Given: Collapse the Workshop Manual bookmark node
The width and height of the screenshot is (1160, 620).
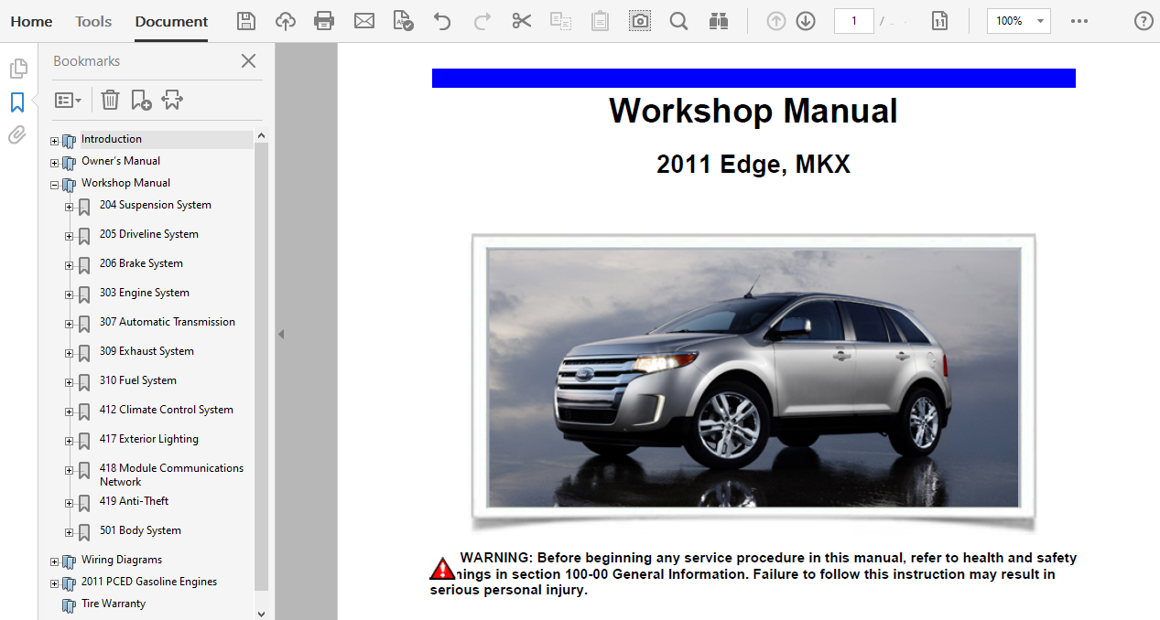Looking at the screenshot, I should [x=54, y=185].
